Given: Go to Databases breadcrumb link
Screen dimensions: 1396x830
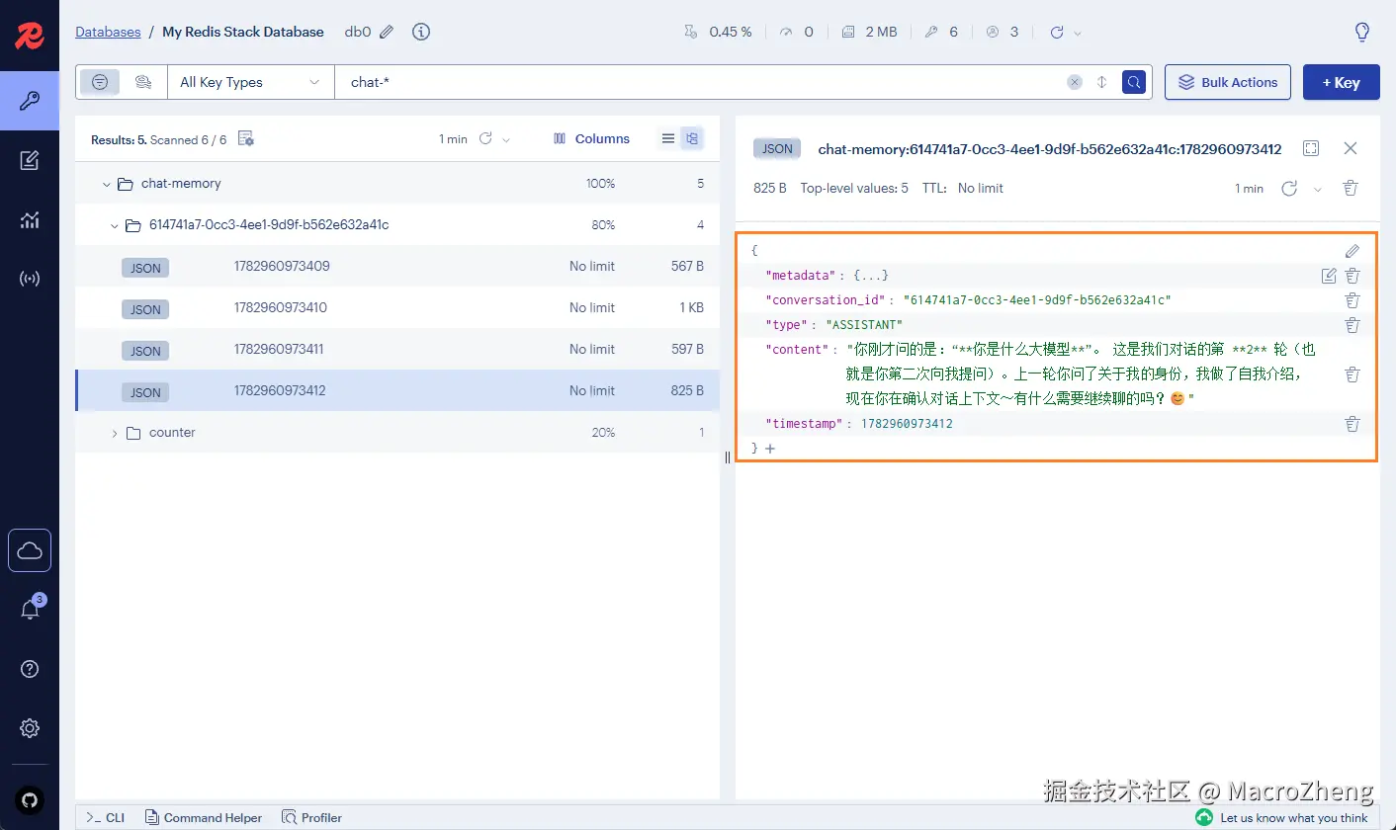Looking at the screenshot, I should [108, 32].
